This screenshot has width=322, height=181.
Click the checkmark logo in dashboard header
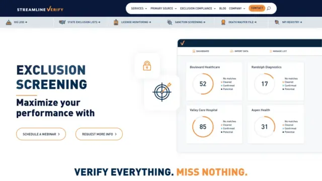(x=182, y=43)
